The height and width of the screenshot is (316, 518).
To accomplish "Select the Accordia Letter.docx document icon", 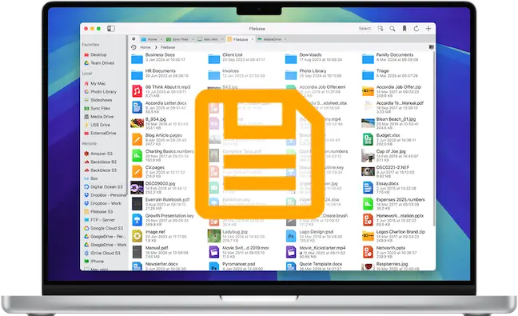I will (x=137, y=107).
